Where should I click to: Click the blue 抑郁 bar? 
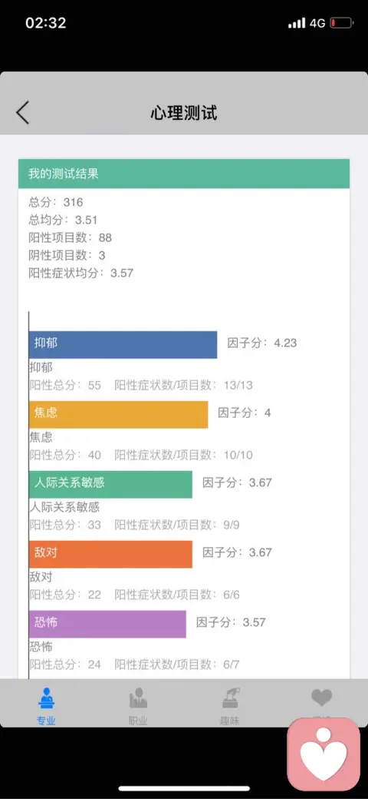123,344
